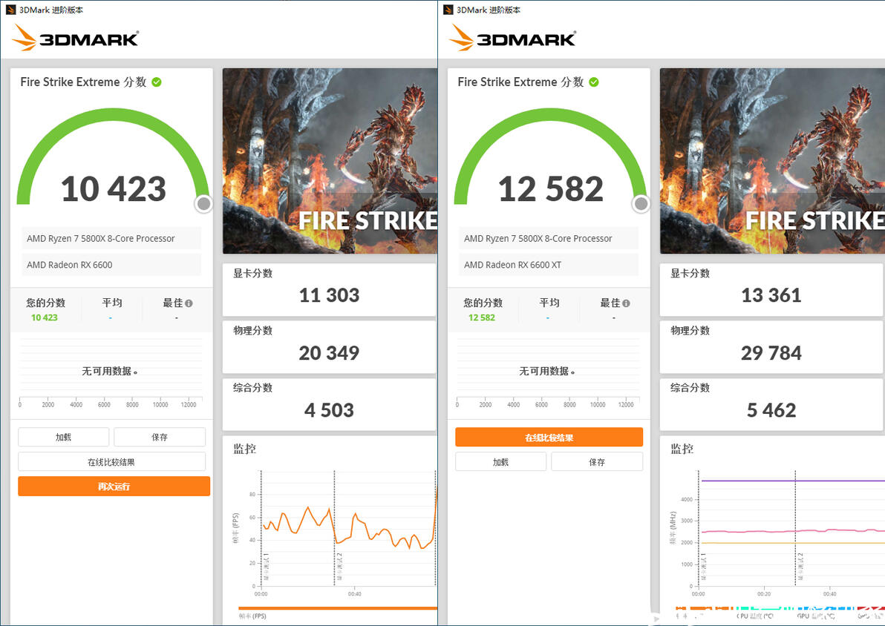
Task: Click 加载 in the RX 6600 XT window
Action: click(500, 462)
